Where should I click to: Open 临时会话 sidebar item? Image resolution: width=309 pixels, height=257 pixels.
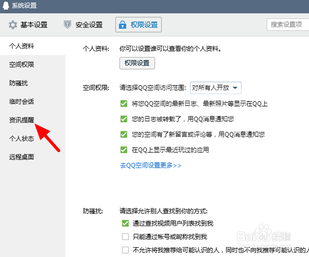click(x=22, y=101)
